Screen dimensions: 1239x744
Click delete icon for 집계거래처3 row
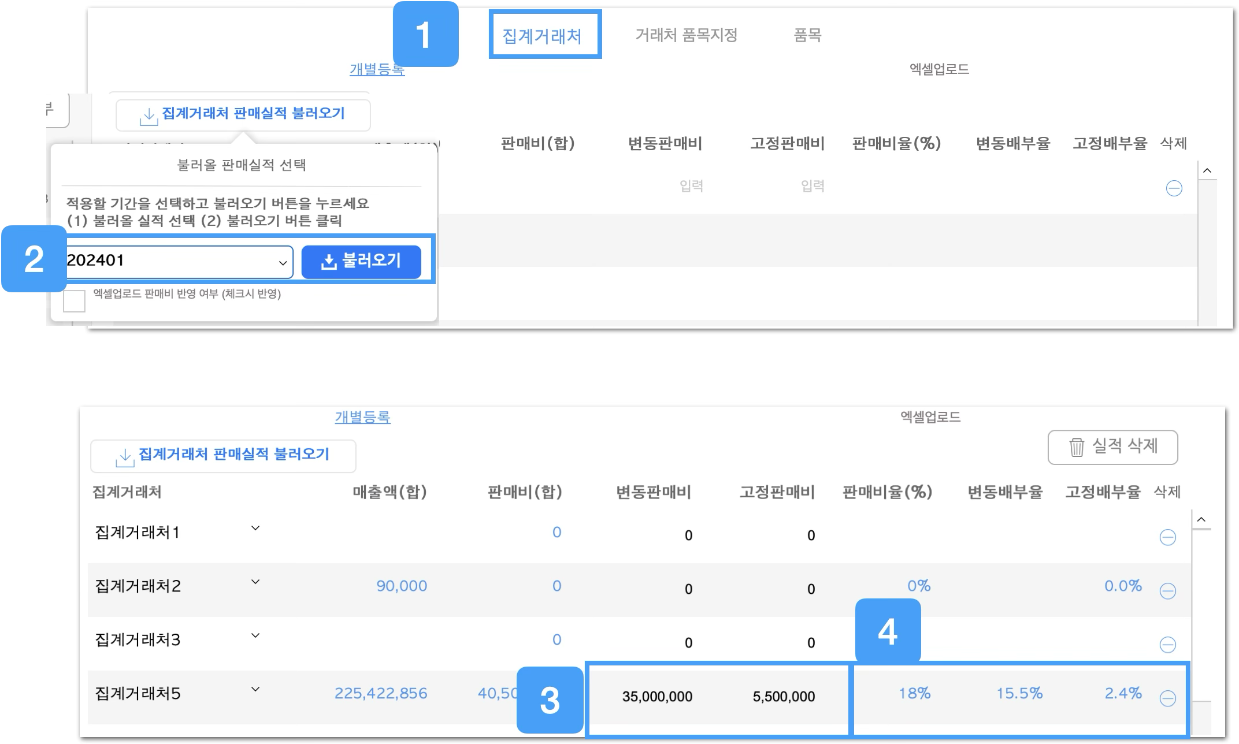[1167, 645]
